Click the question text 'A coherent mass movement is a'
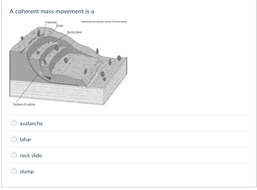 point(52,11)
